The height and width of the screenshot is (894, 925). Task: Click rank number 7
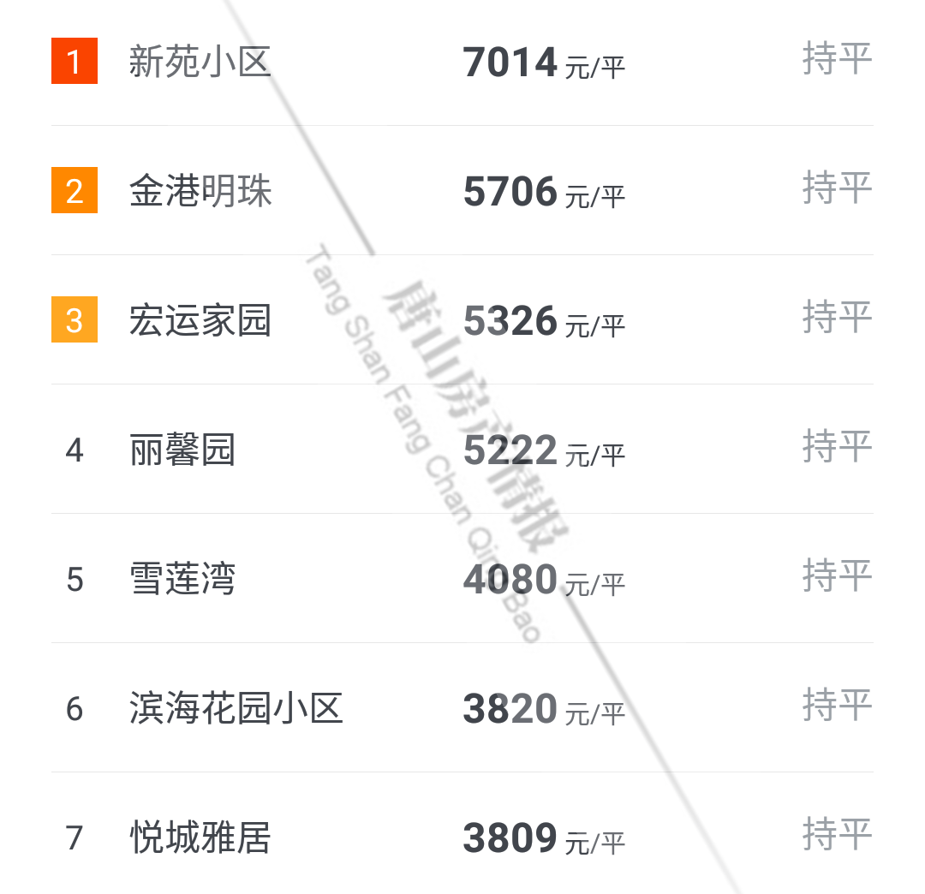tap(75, 838)
